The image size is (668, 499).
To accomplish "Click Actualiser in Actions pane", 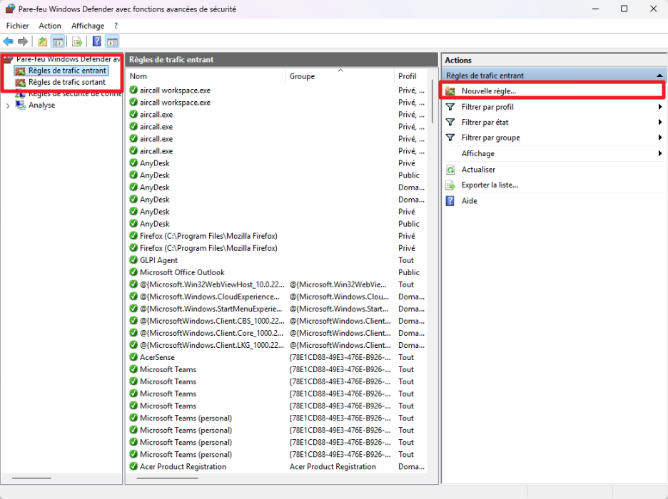I will coord(478,170).
